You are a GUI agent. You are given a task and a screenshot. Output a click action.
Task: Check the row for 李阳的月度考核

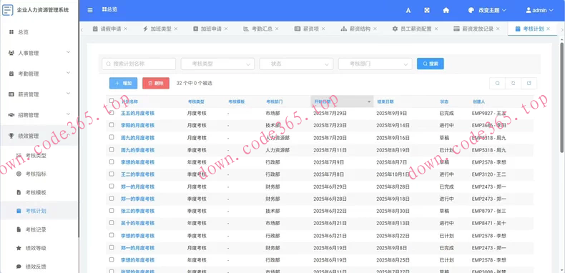click(x=112, y=125)
